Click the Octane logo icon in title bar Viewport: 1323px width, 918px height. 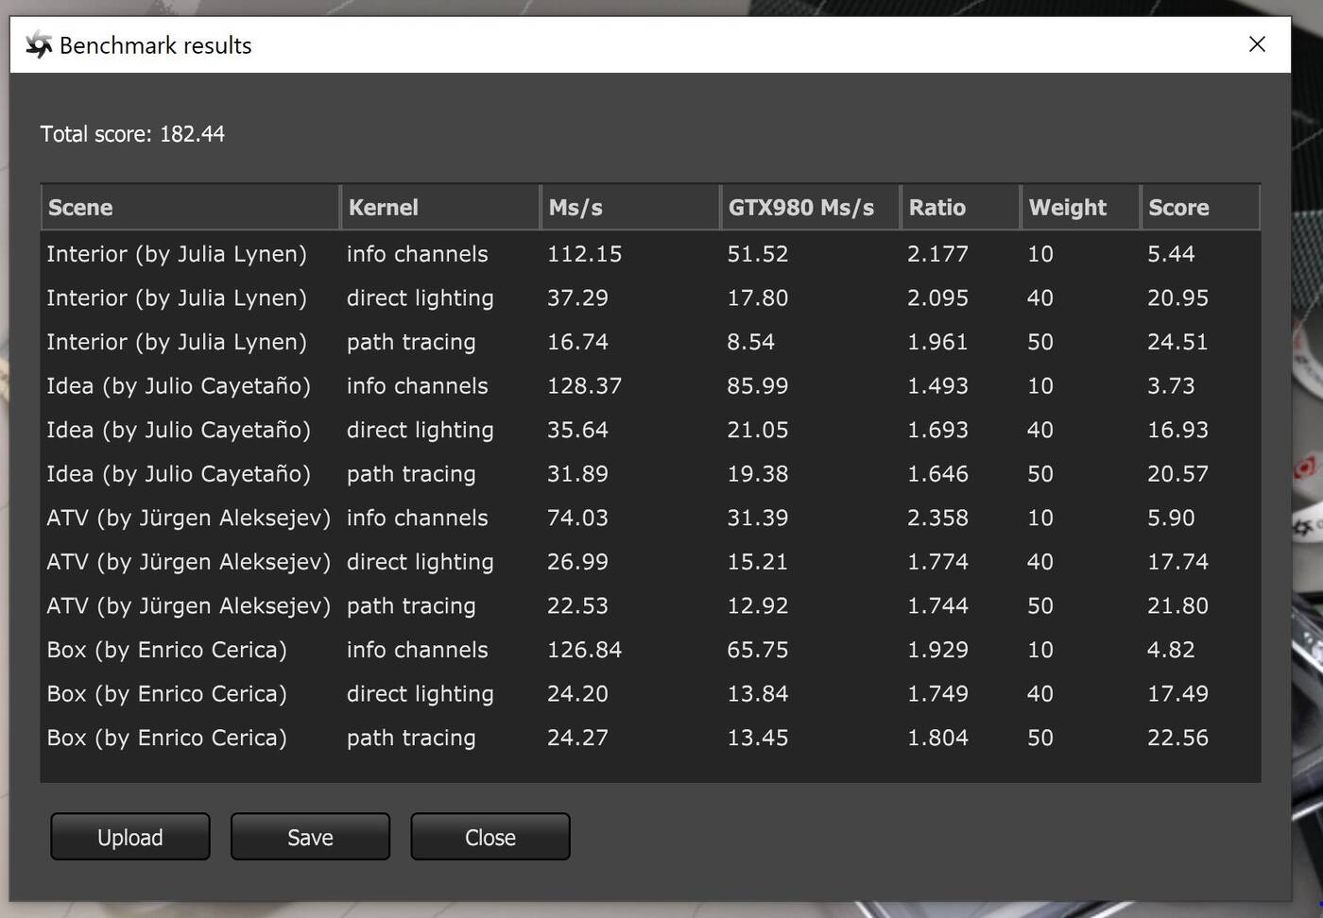pos(38,44)
